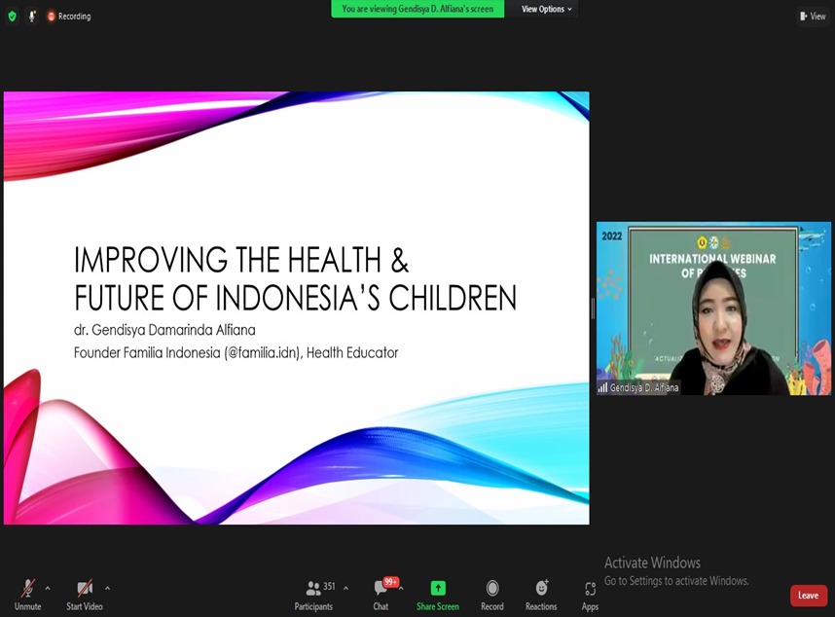The height and width of the screenshot is (617, 835).
Task: Leave the meeting
Action: 808,596
